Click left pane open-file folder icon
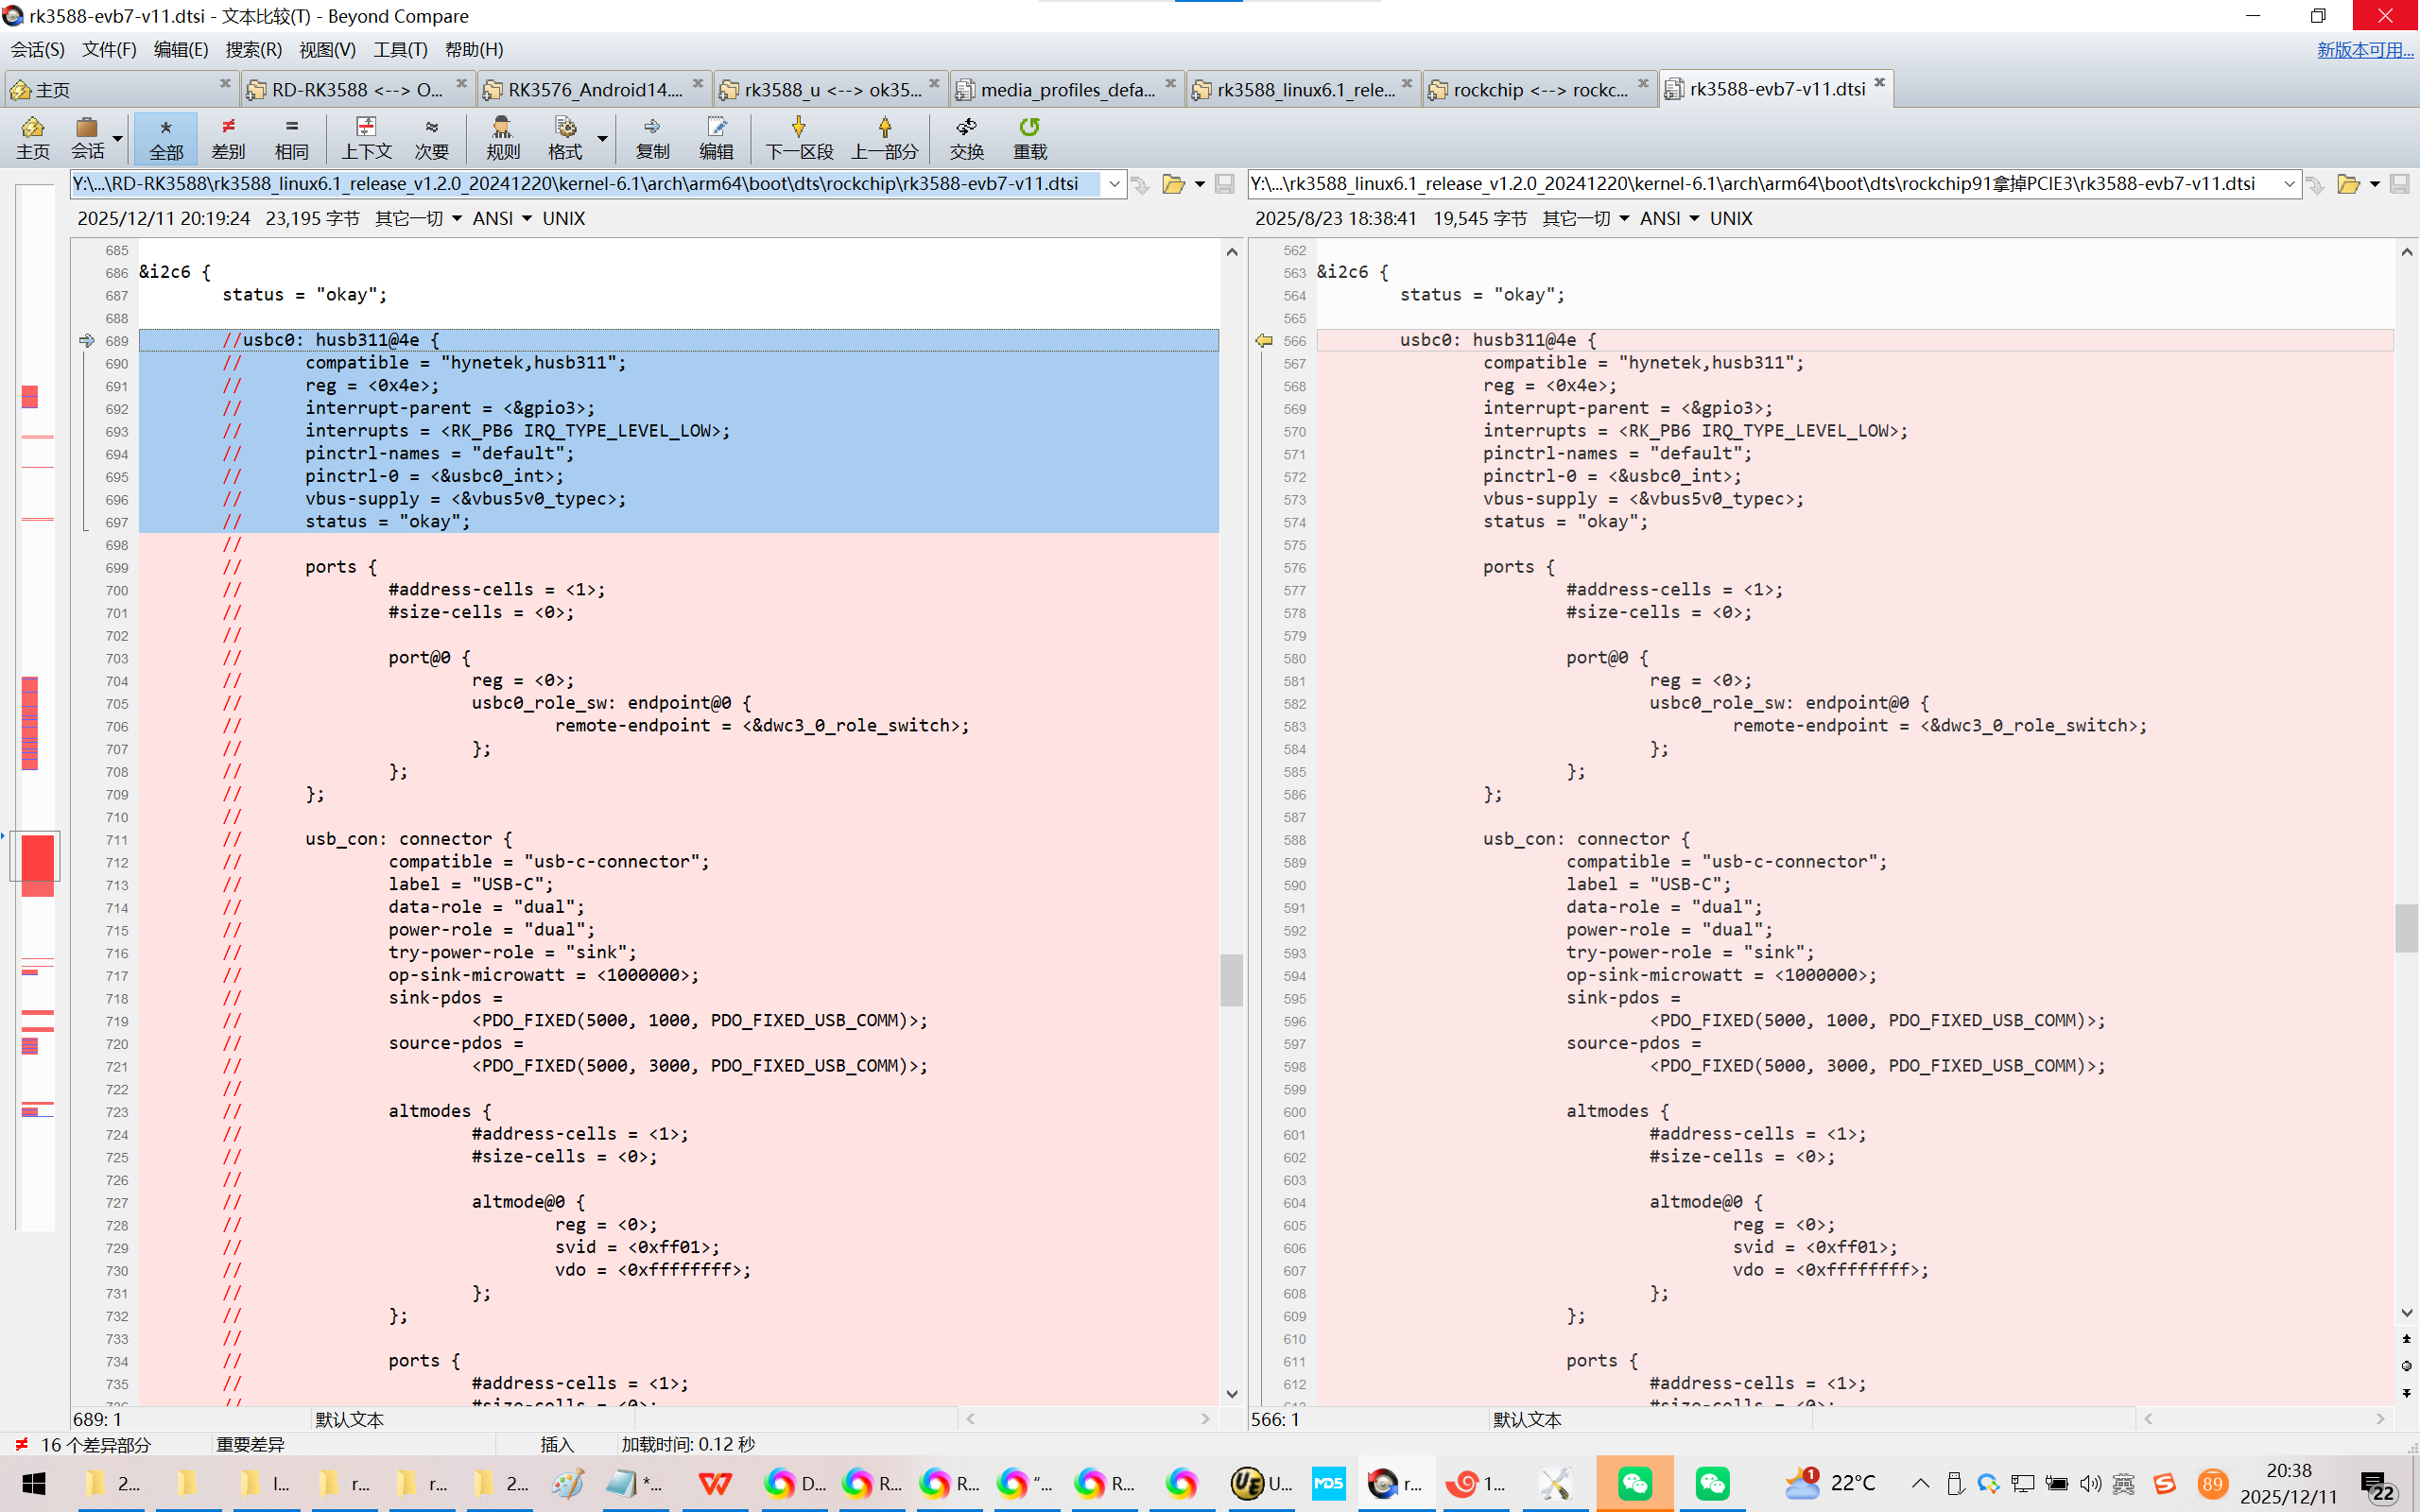The height and width of the screenshot is (1512, 2420). pyautogui.click(x=1173, y=184)
